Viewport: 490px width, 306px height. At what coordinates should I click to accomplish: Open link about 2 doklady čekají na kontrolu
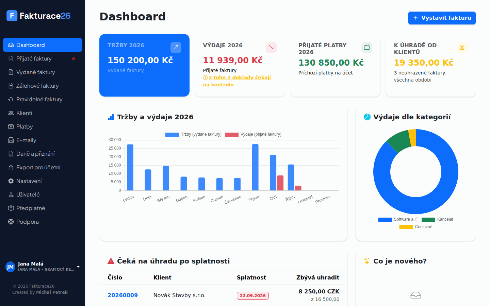(237, 81)
